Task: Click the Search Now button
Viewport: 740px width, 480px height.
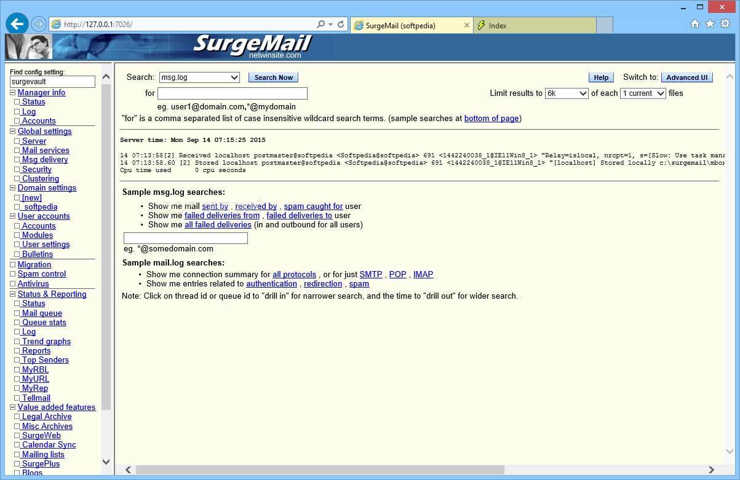Action: pyautogui.click(x=274, y=77)
